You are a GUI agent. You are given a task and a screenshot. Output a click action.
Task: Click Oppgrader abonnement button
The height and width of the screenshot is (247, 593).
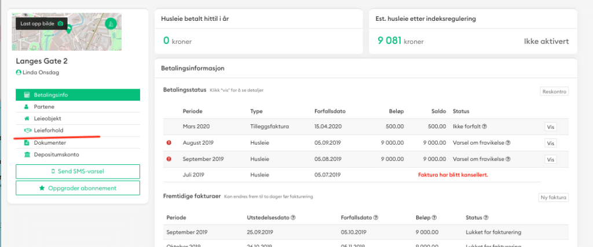[78, 188]
